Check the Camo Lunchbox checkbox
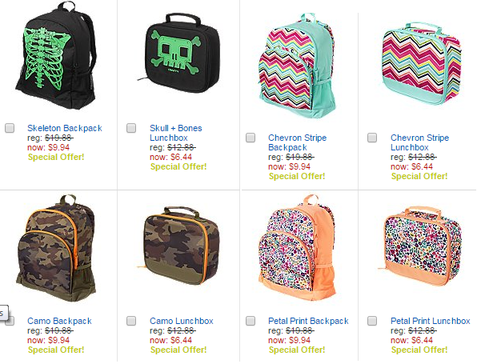This screenshot has width=477, height=364. click(x=131, y=321)
